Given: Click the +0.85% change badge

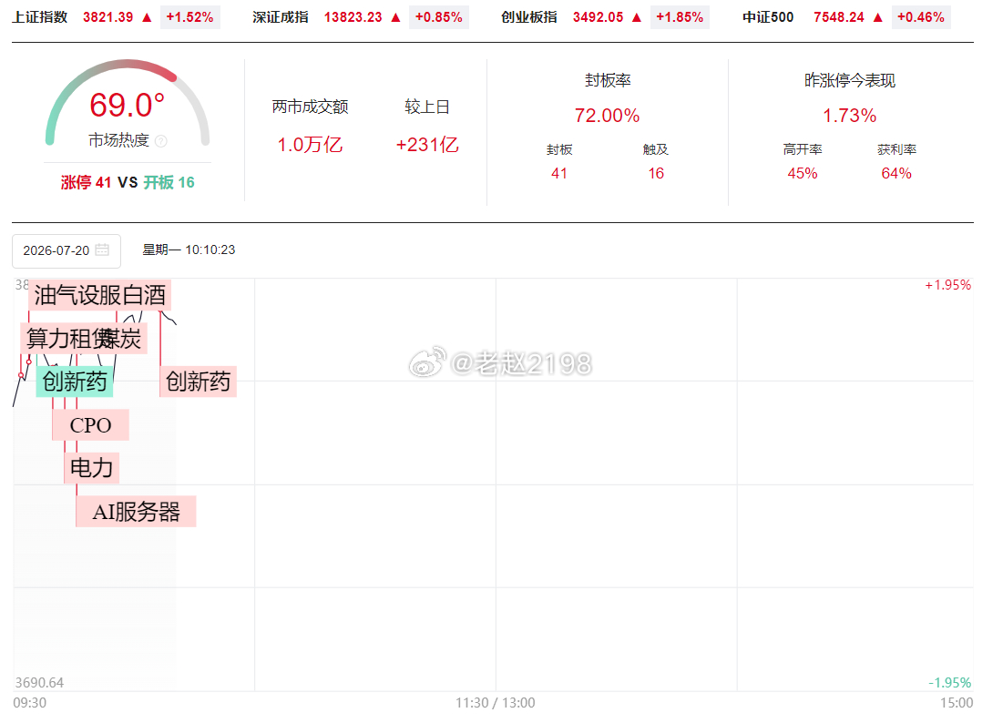Looking at the screenshot, I should coord(438,17).
